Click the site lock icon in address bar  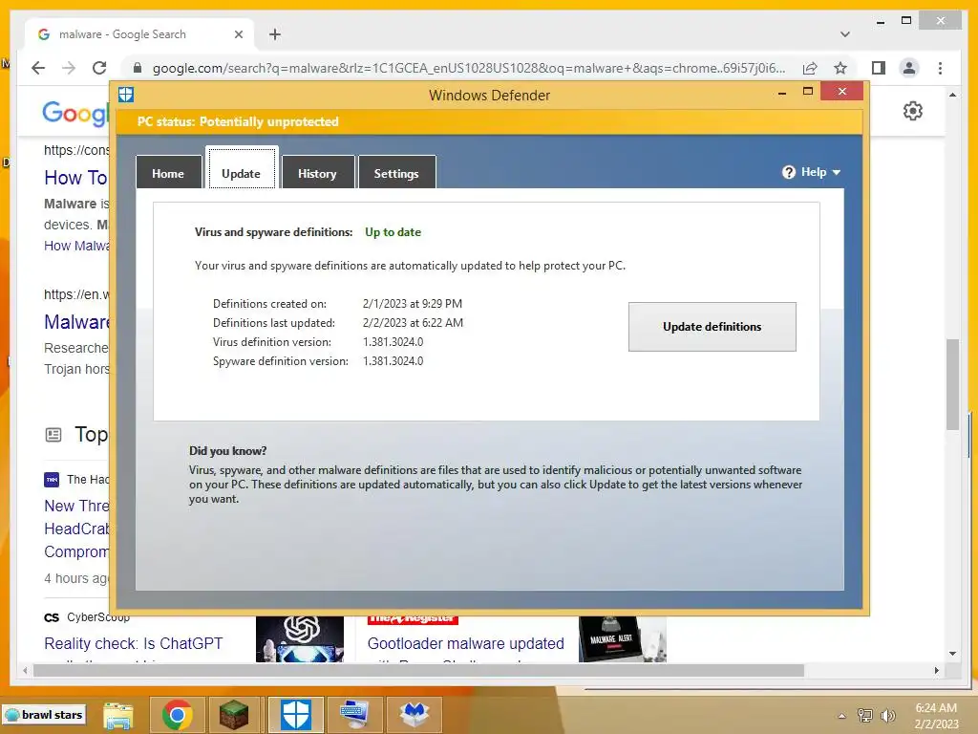138,68
